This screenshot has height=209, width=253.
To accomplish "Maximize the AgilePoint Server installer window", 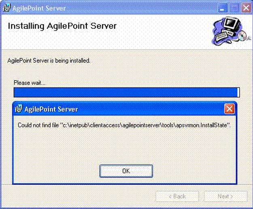I will pyautogui.click(x=234, y=8).
